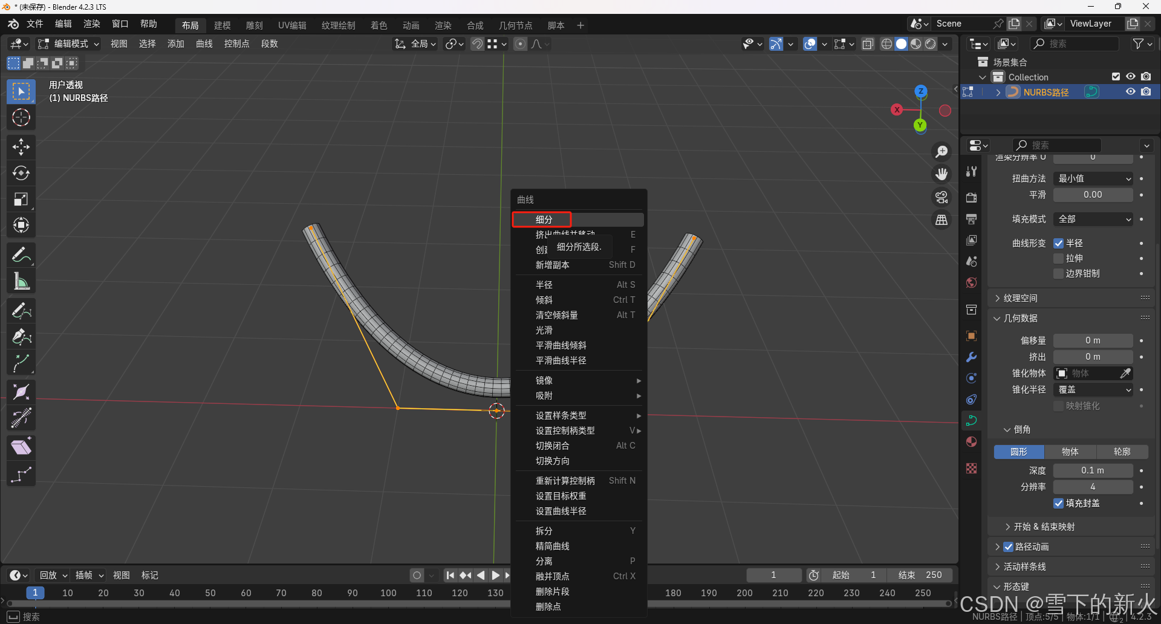Switch to the 建模 workspace tab

pyautogui.click(x=223, y=25)
